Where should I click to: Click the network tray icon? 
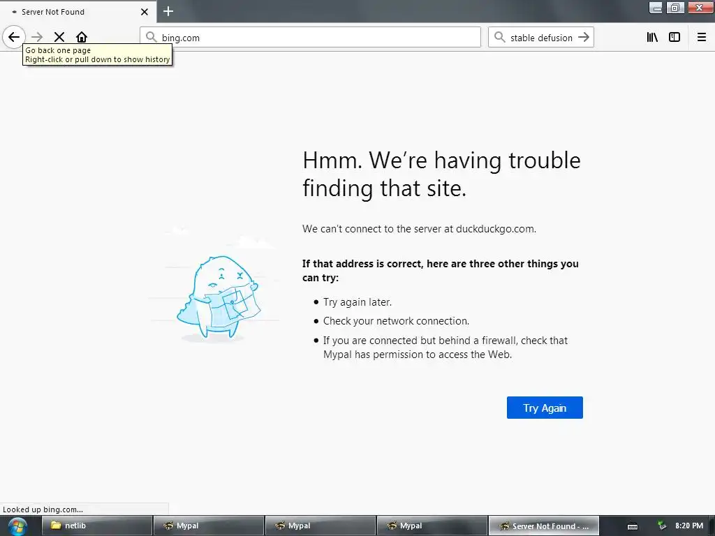tap(662, 526)
